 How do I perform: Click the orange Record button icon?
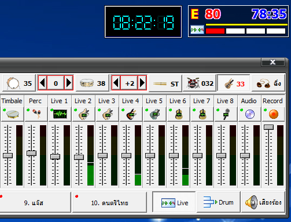pos(273,114)
